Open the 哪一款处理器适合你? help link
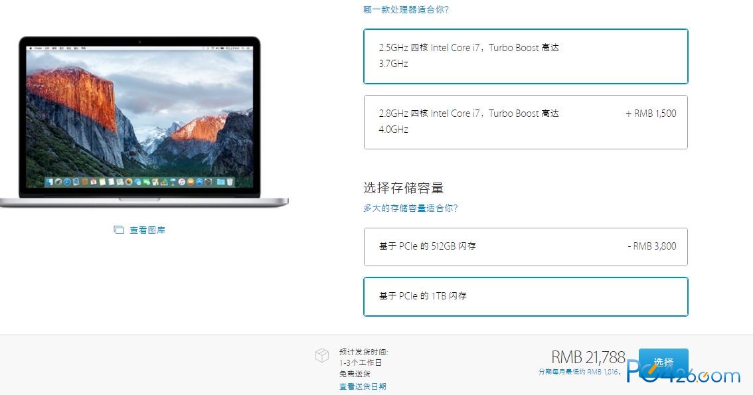The height and width of the screenshot is (395, 753). click(406, 9)
